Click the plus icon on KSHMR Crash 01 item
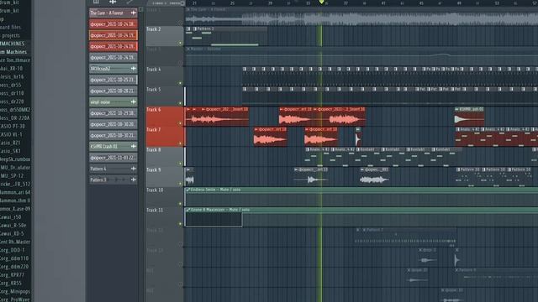The width and height of the screenshot is (538, 302). click(134, 146)
